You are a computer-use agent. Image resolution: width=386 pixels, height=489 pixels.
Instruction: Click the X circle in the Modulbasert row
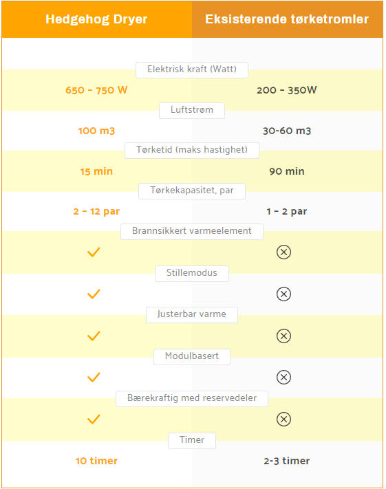point(283,378)
